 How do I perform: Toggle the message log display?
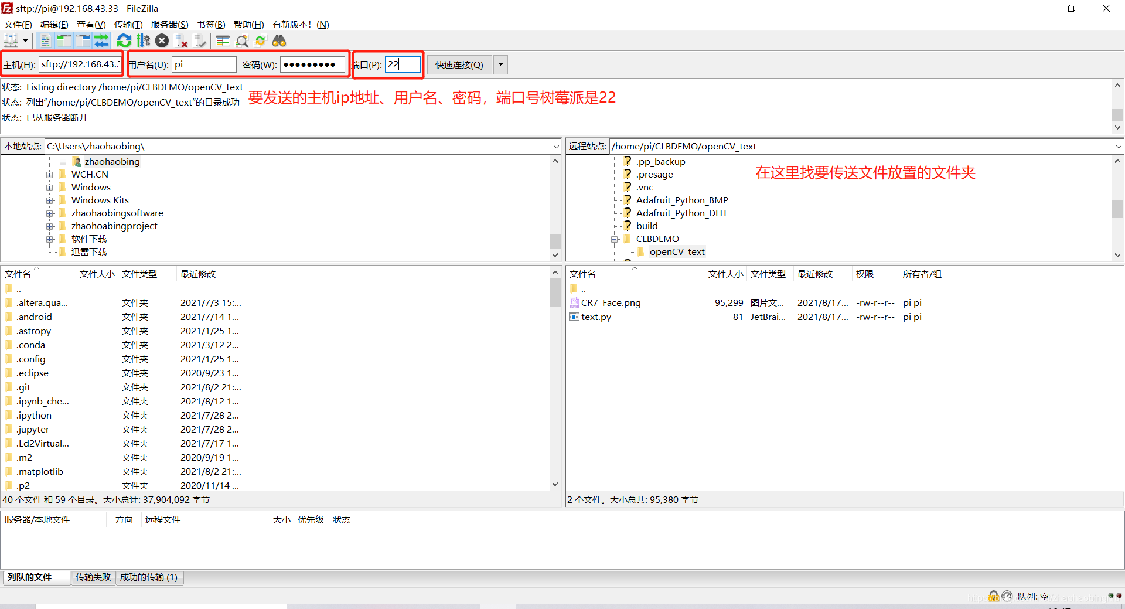point(45,41)
